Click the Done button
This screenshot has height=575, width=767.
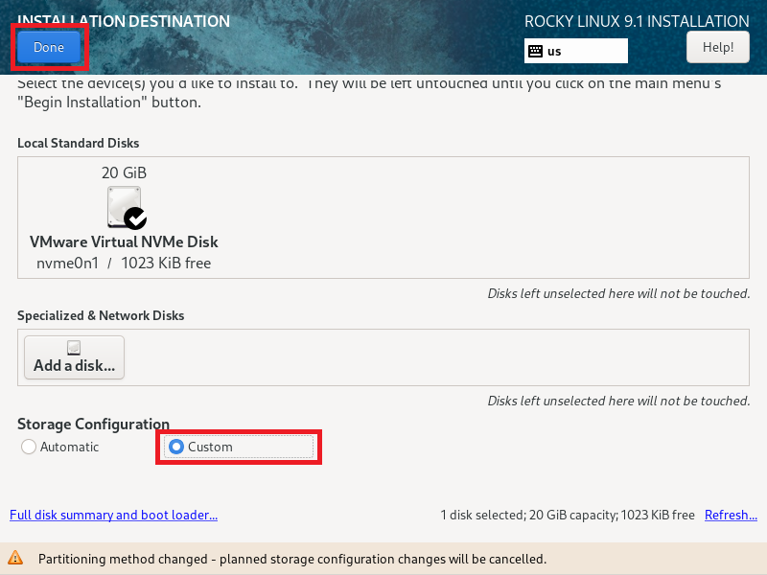click(49, 47)
